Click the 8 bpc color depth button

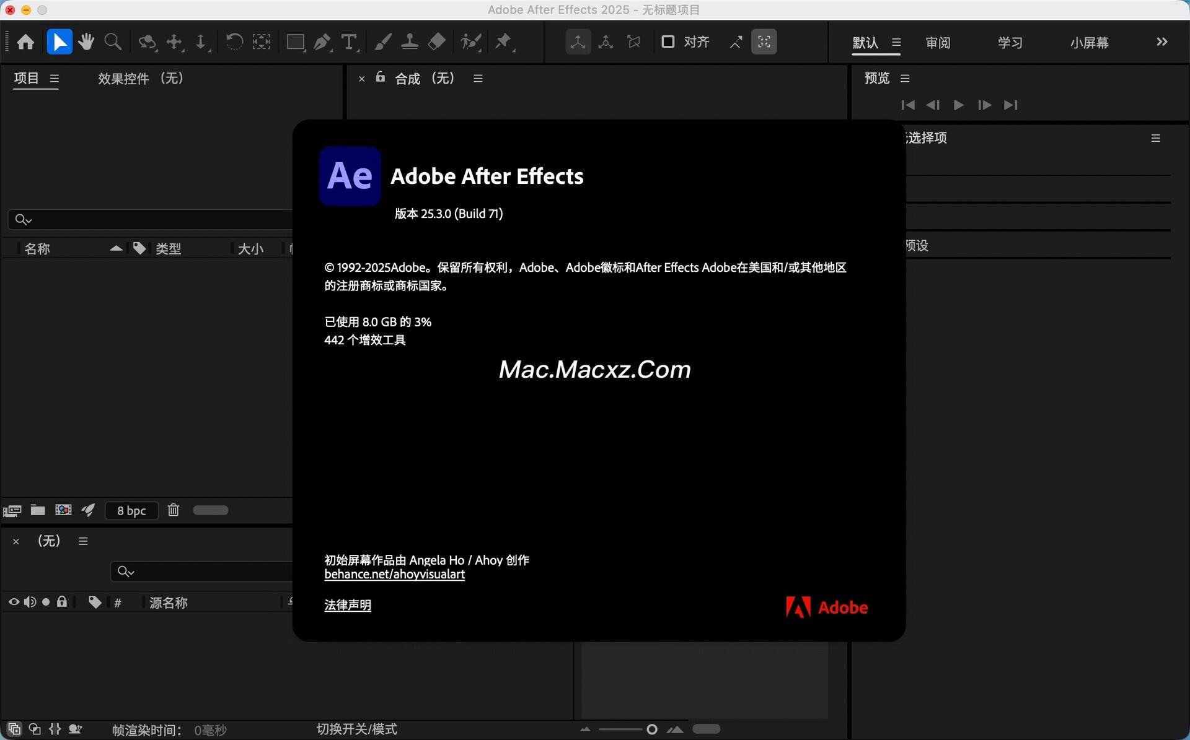pyautogui.click(x=131, y=511)
